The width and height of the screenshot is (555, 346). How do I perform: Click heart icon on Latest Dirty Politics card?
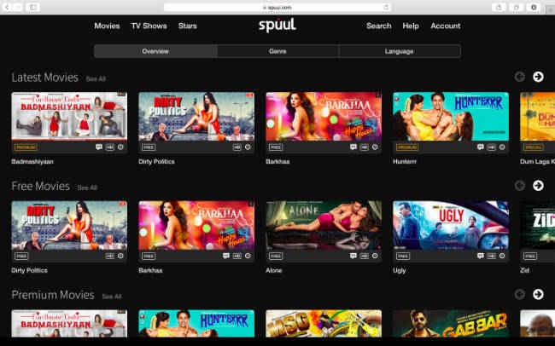248,147
